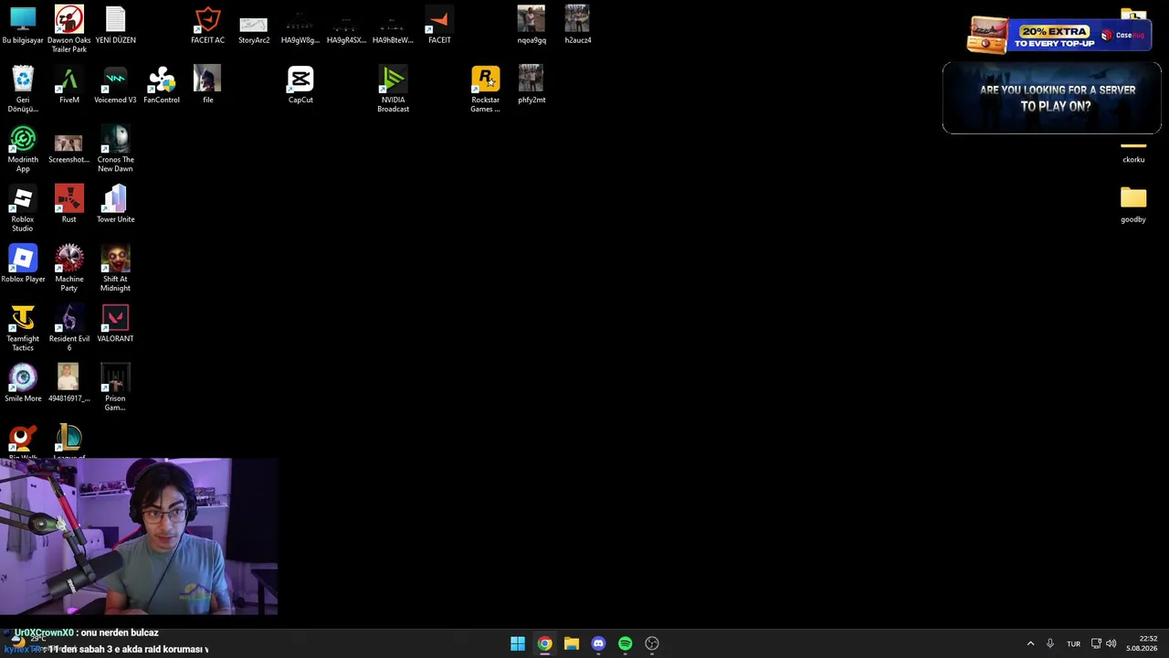Open the FanControl shortcut
The height and width of the screenshot is (658, 1169).
[x=162, y=85]
